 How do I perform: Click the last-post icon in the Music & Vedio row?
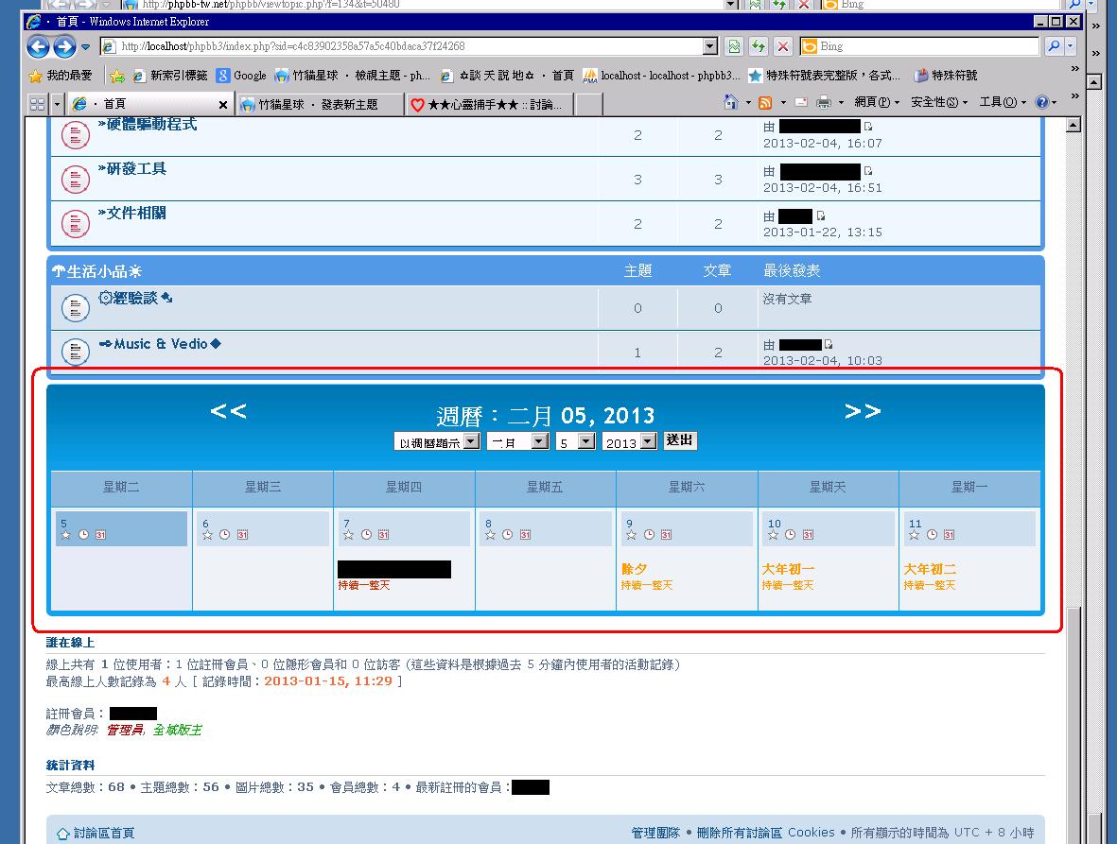829,344
